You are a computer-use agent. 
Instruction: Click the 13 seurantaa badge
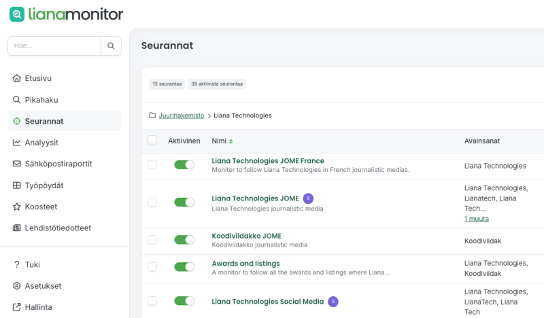167,84
